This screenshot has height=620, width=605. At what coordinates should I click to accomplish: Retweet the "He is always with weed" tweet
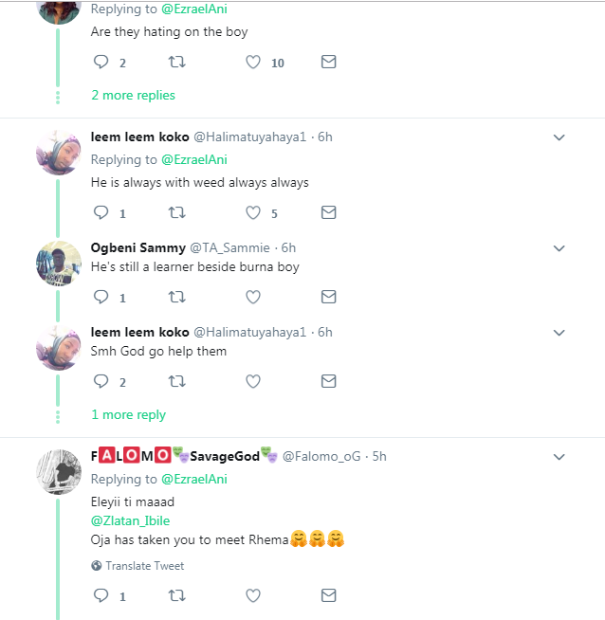click(176, 213)
